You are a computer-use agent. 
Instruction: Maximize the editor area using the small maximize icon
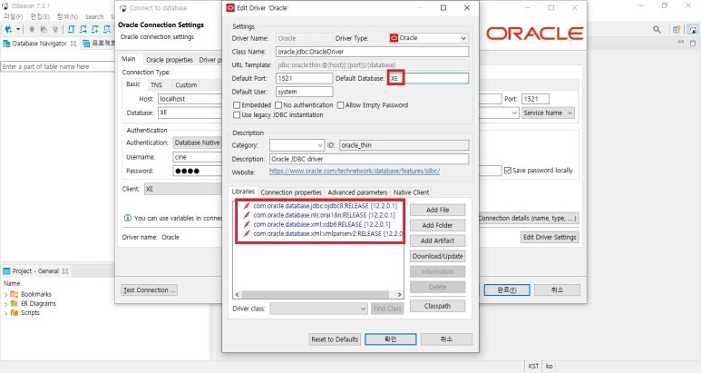pos(693,43)
